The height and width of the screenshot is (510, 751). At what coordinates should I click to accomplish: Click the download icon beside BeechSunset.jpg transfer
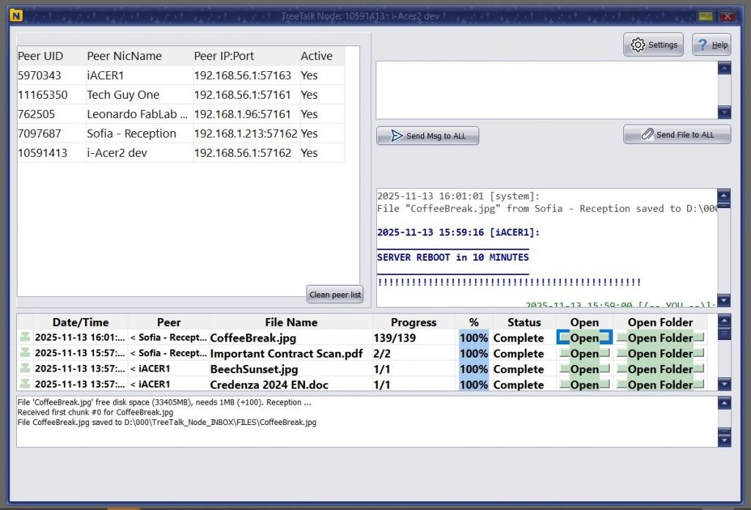tap(24, 369)
